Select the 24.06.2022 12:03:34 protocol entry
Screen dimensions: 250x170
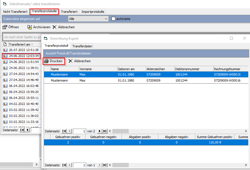23,56
